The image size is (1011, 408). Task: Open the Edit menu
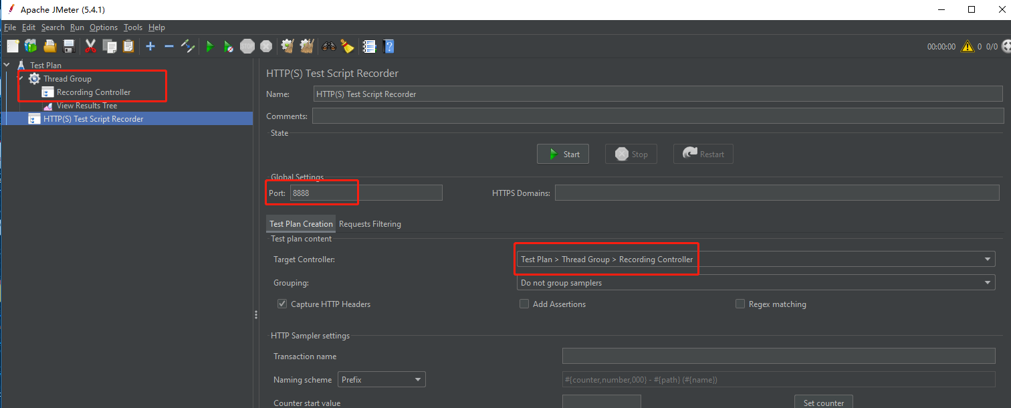pyautogui.click(x=29, y=27)
